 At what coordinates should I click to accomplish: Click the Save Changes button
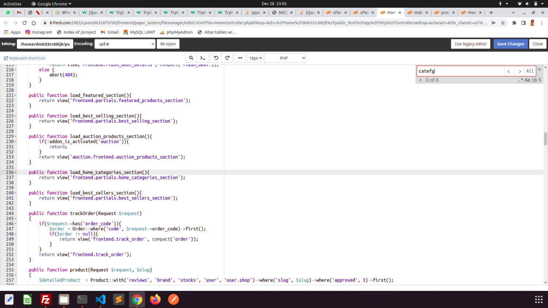(510, 44)
